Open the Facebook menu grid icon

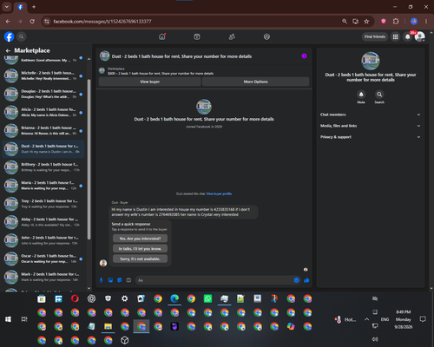tap(395, 36)
